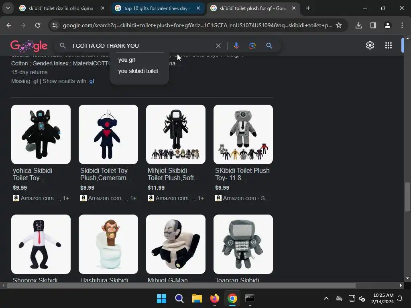Viewport: 411px width, 308px height.
Task: Select the 'skibidi toilet plush for gf' tab
Action: pyautogui.click(x=253, y=8)
